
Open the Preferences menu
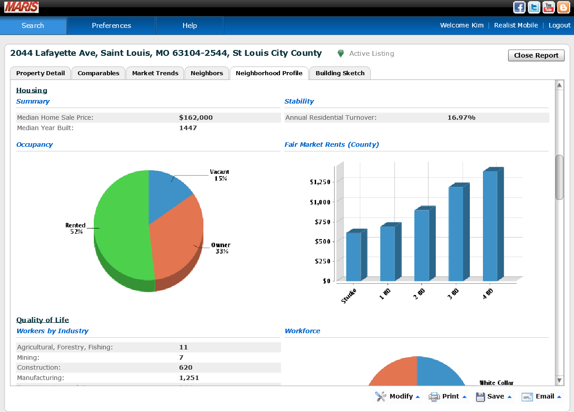pos(111,26)
